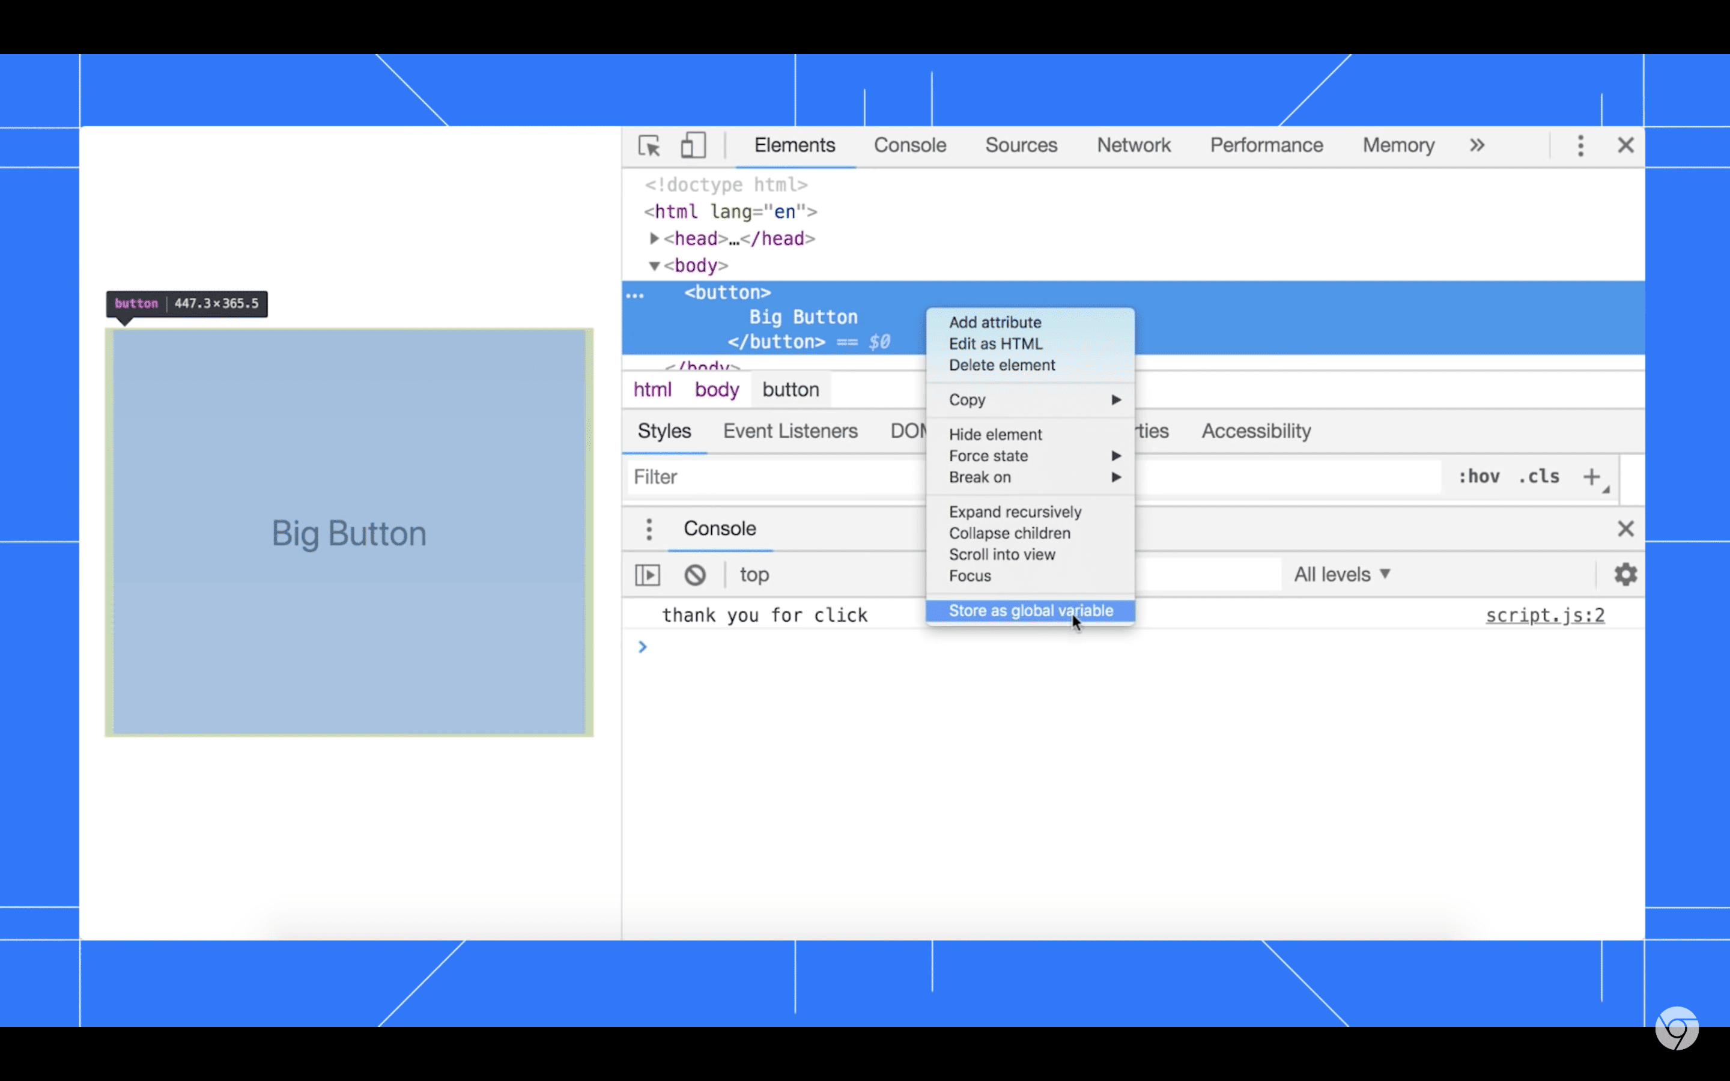Select Edit as HTML menu option
Image resolution: width=1730 pixels, height=1081 pixels.
pos(997,342)
